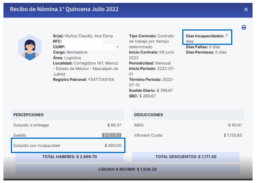Click Registro Patronal number Y5477240104
264x183 pixels.
101,80
